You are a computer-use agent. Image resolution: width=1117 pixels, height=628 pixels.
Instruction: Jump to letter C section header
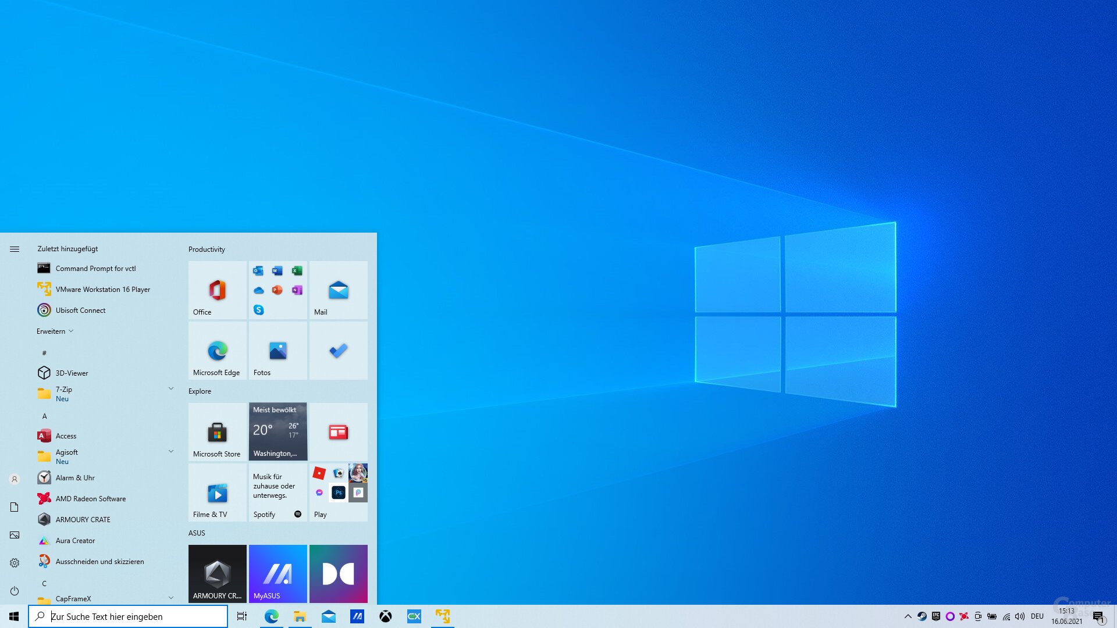click(44, 583)
